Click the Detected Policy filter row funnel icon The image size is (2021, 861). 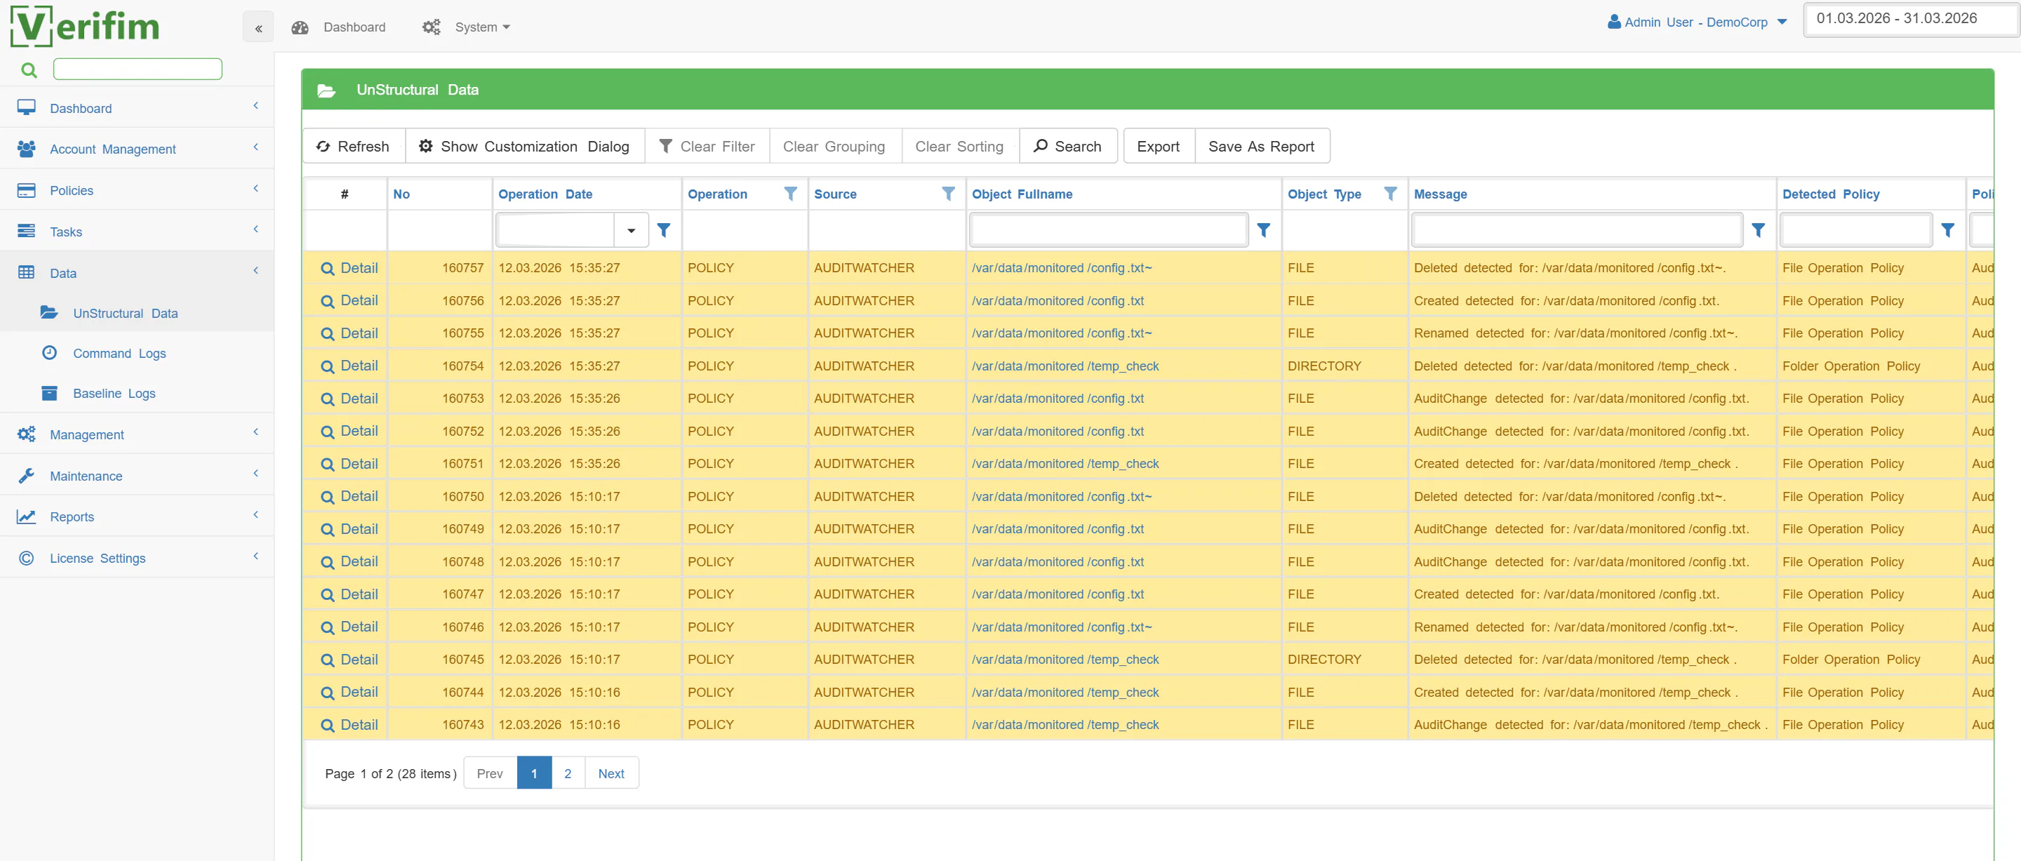click(1947, 230)
